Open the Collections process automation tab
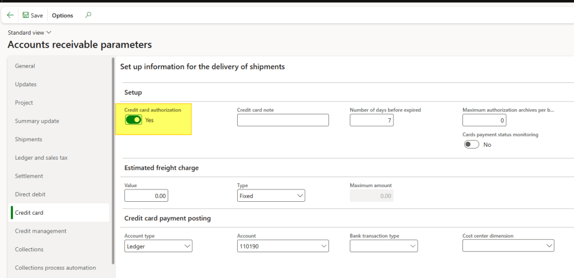Viewport: 574px width, 278px height. pos(55,267)
